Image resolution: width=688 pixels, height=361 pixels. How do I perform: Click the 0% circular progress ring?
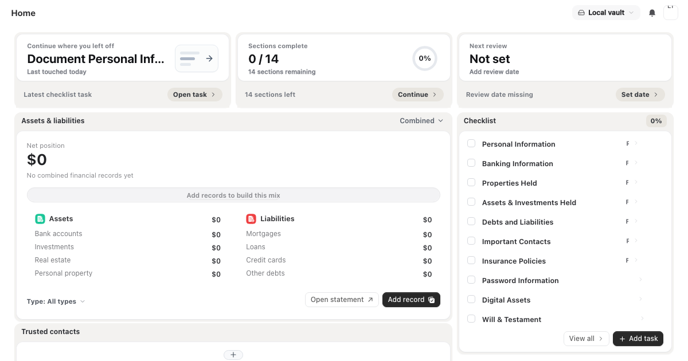(425, 58)
